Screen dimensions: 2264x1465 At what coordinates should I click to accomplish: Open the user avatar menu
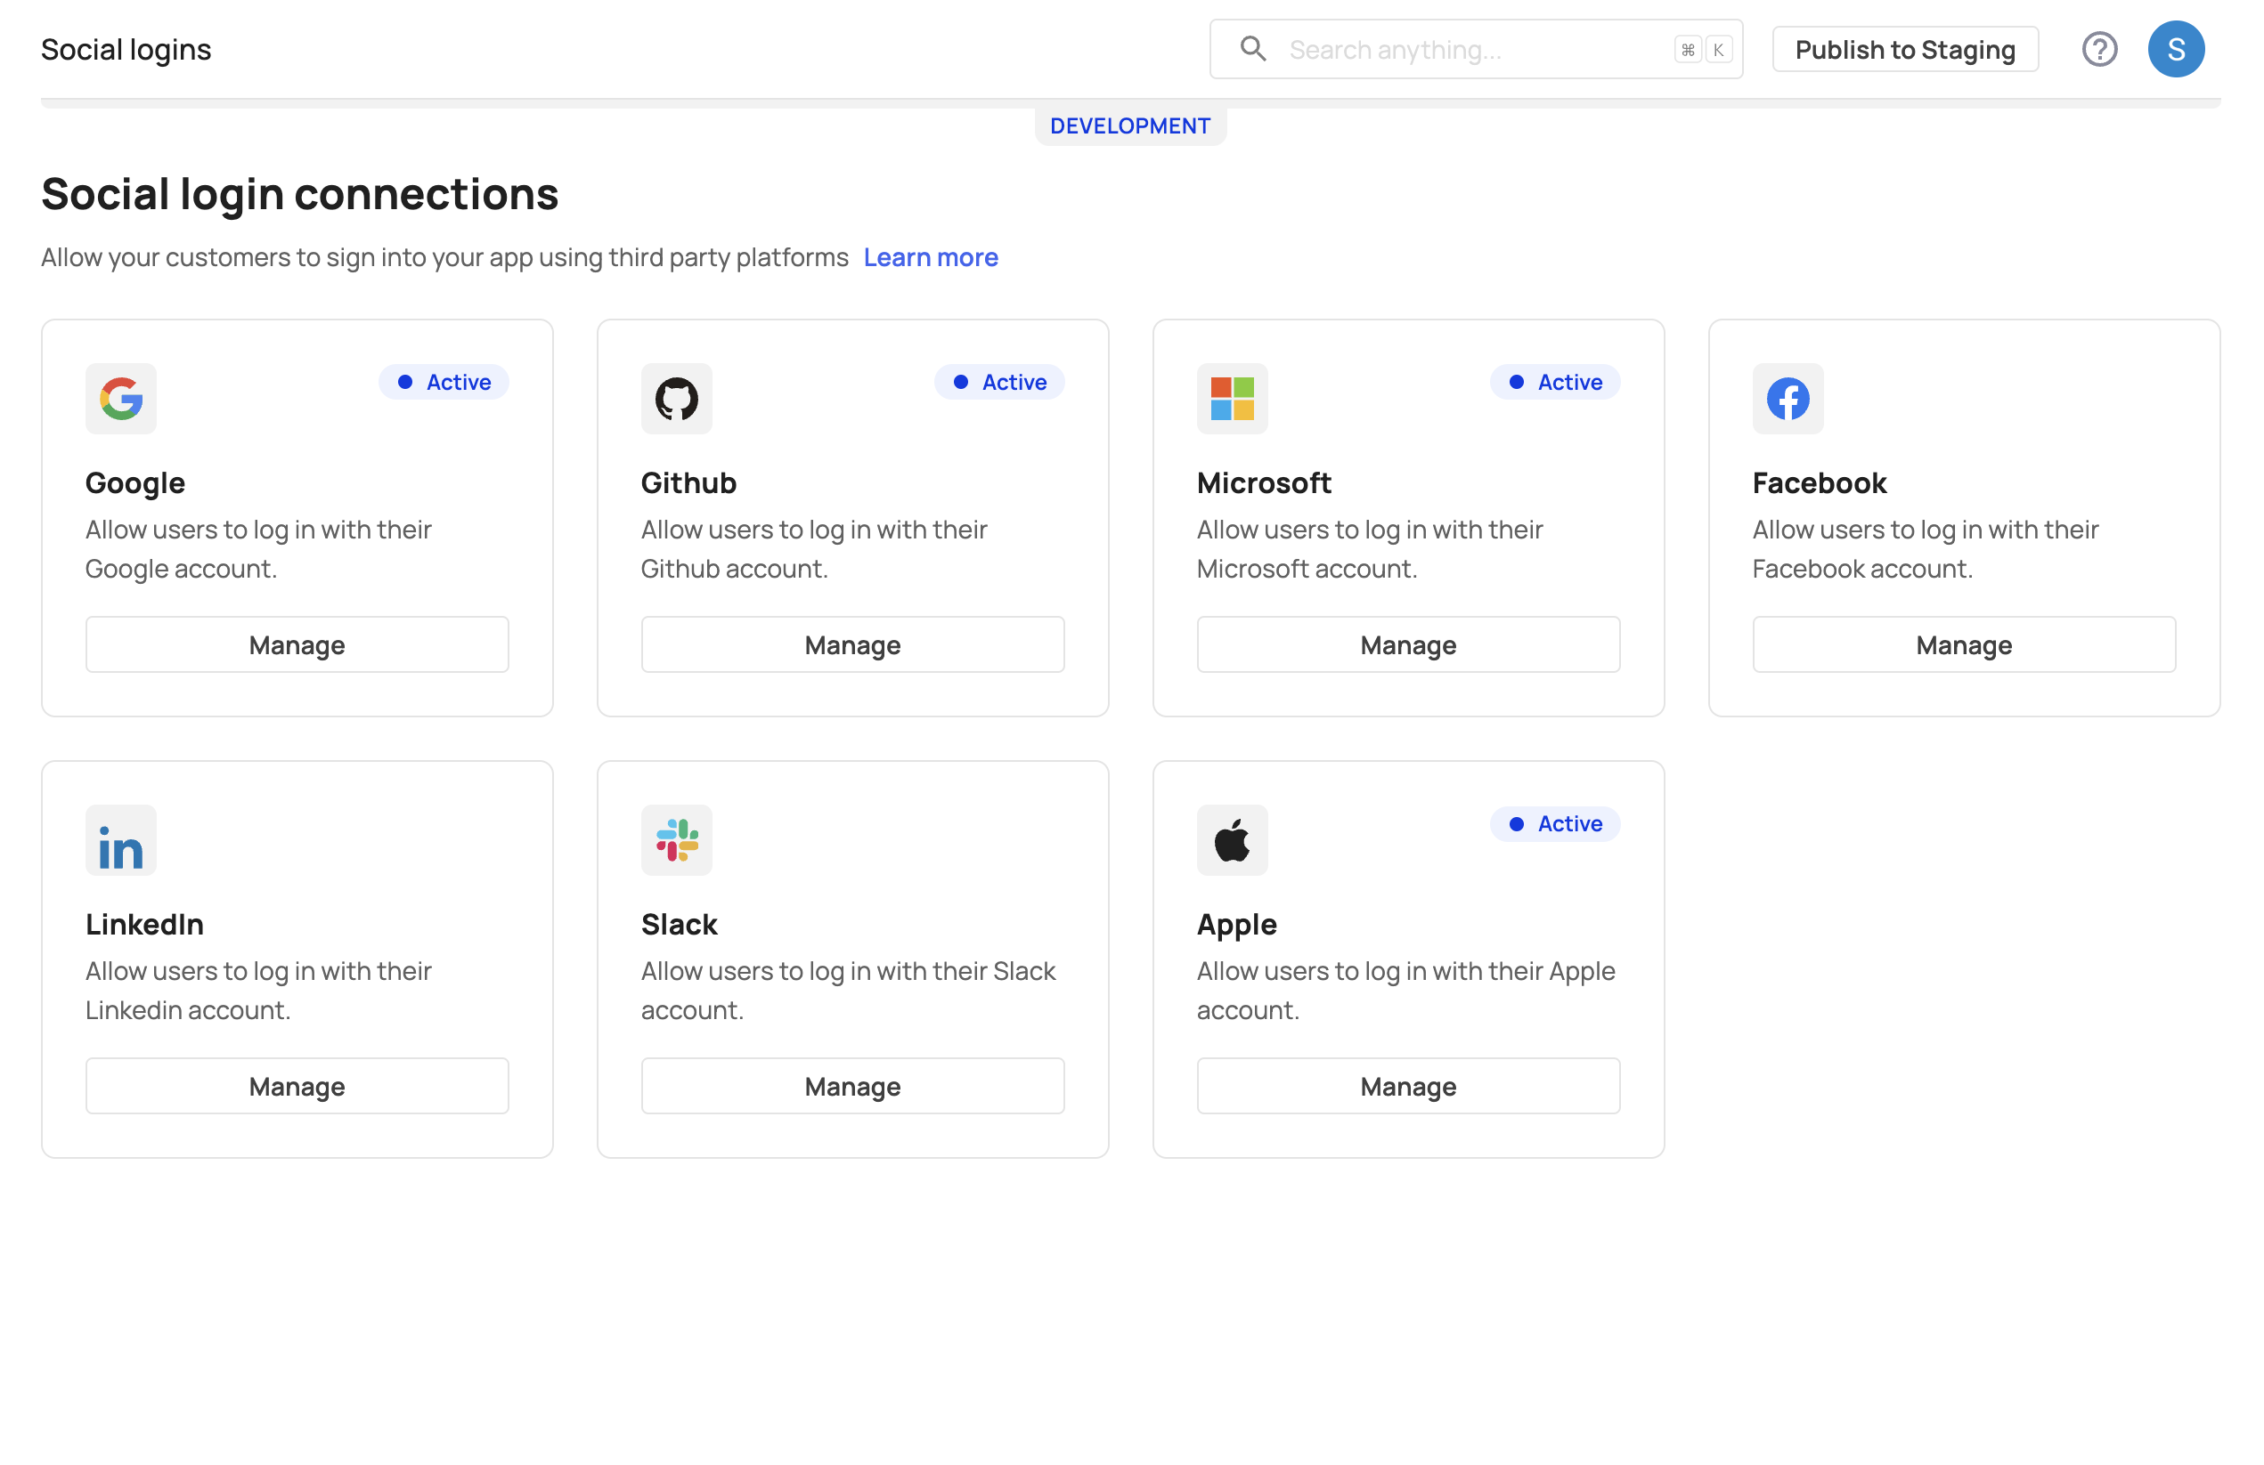pos(2177,48)
